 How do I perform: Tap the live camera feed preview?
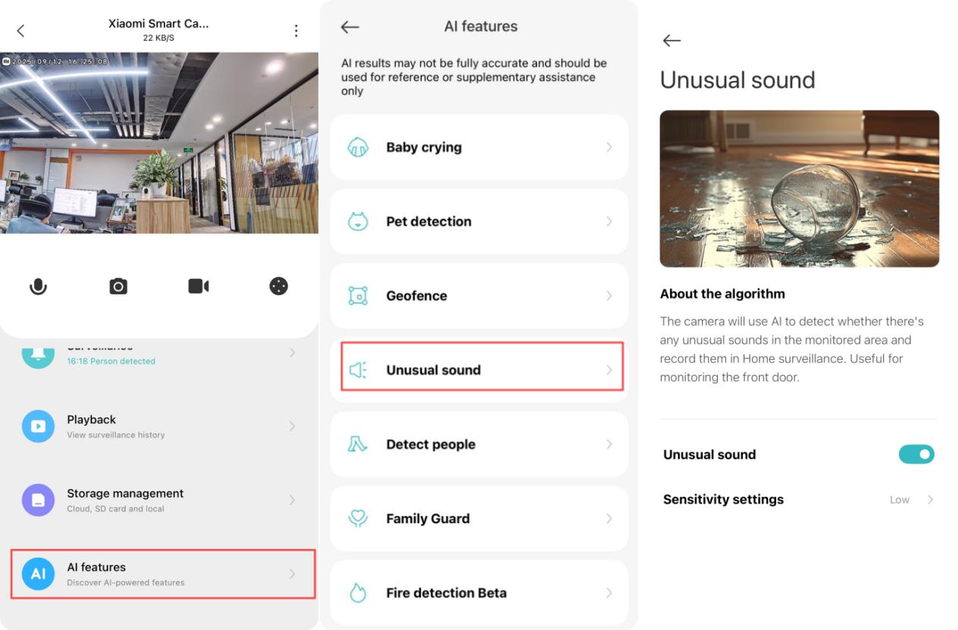(x=159, y=143)
